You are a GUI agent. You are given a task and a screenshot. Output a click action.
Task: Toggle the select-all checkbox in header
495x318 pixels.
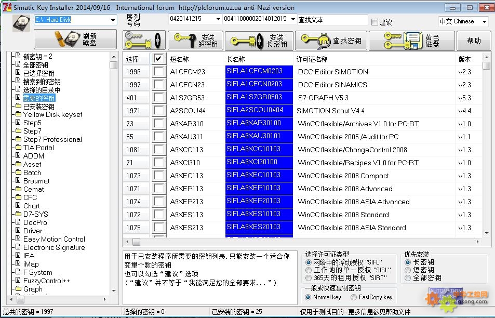158,58
